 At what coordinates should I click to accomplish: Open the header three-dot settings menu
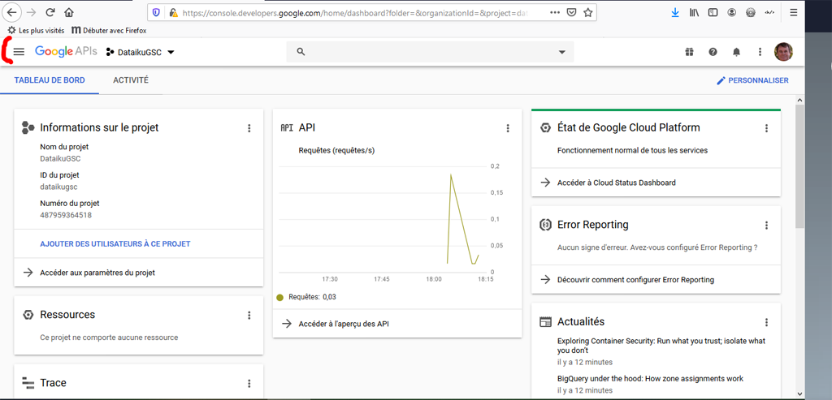point(760,51)
